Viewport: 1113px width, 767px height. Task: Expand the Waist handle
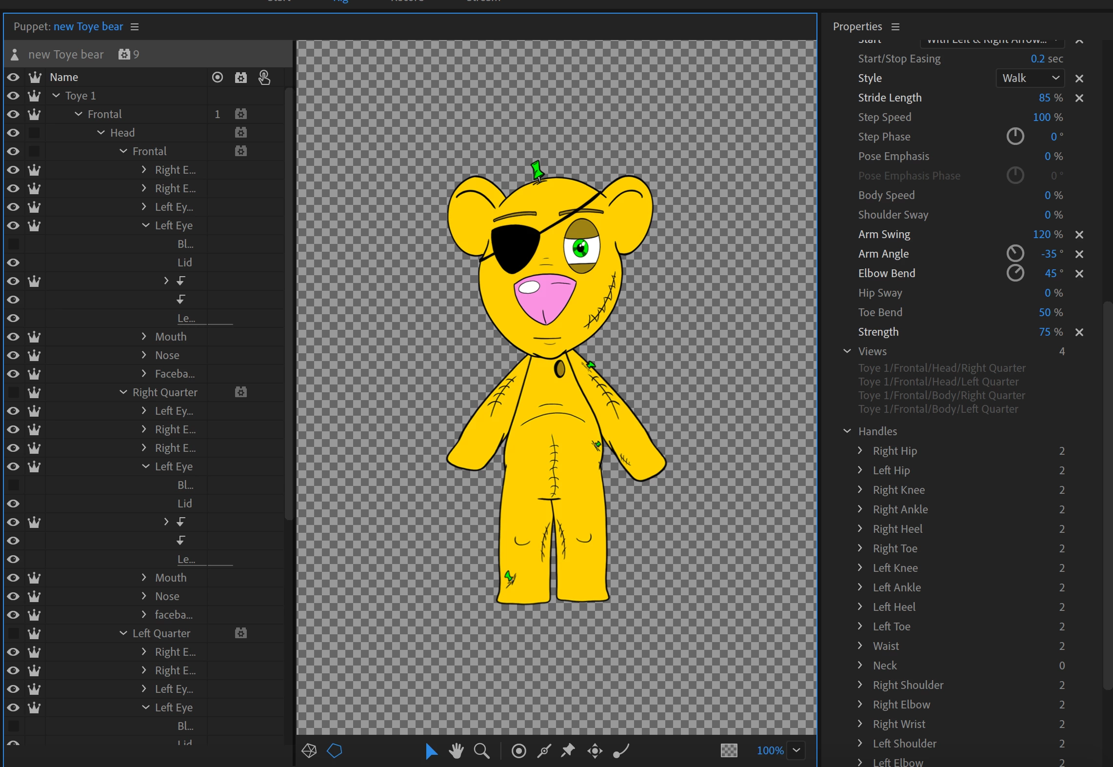point(860,646)
